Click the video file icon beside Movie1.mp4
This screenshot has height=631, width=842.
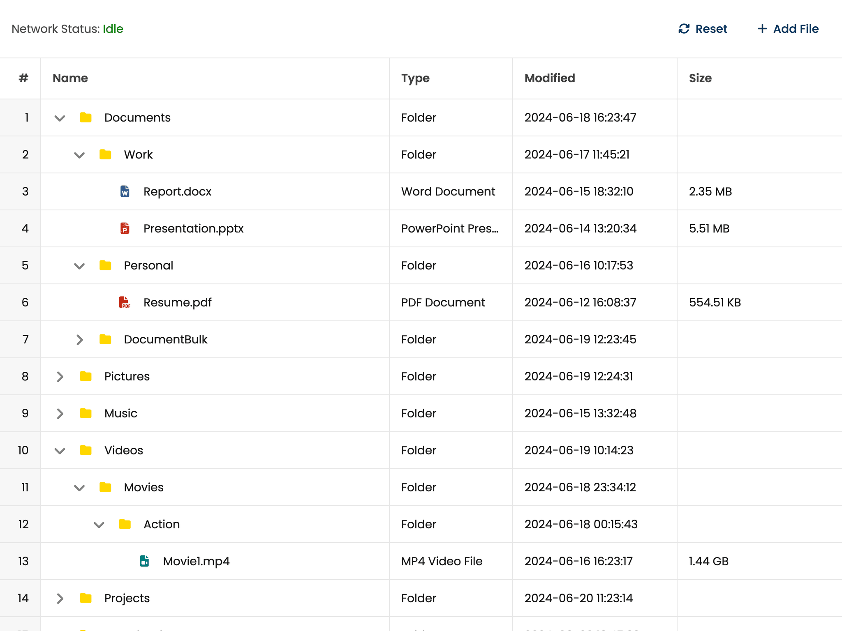144,561
